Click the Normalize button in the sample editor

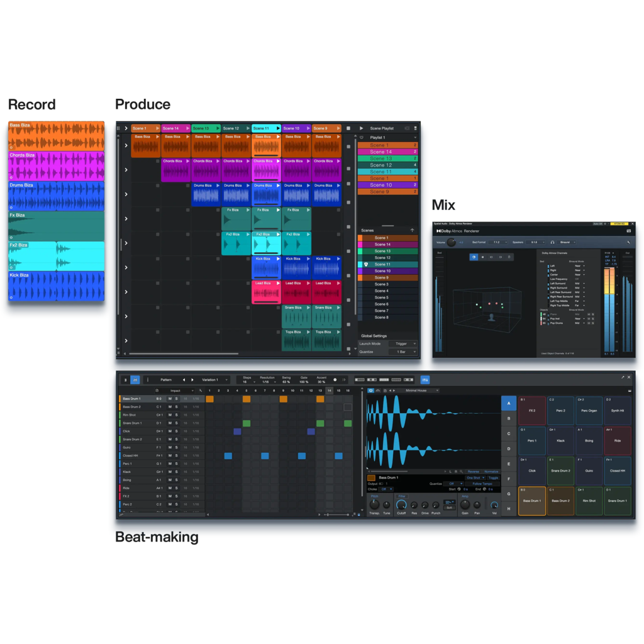[491, 472]
